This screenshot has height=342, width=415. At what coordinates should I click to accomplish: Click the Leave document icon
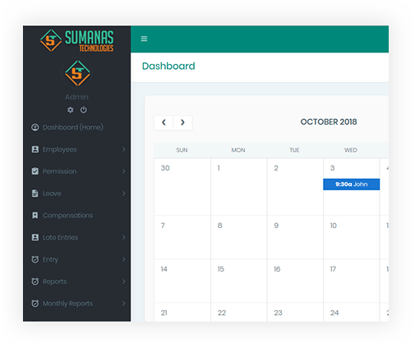tap(35, 194)
